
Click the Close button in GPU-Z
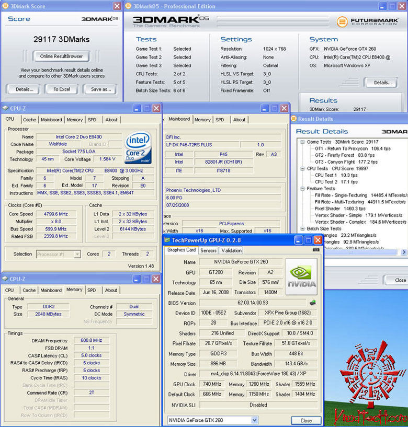click(306, 420)
